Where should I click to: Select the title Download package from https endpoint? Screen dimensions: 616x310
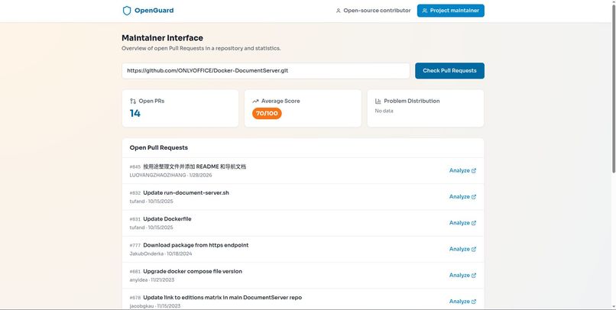click(x=196, y=245)
